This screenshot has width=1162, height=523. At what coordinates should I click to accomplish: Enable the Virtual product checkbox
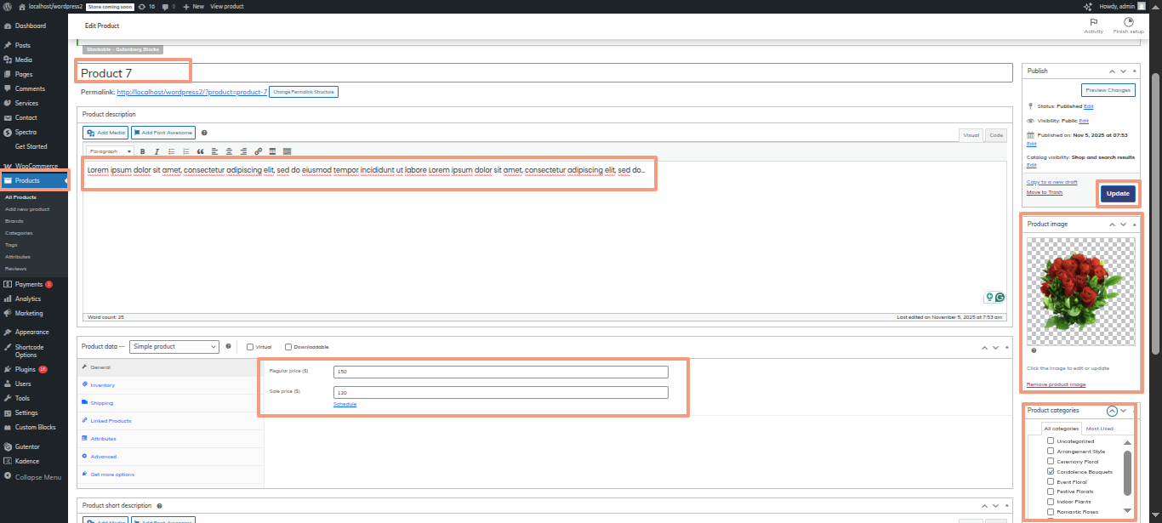[250, 347]
